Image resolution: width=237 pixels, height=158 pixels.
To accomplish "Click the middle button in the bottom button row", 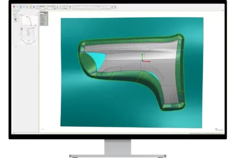I will (x=29, y=41).
